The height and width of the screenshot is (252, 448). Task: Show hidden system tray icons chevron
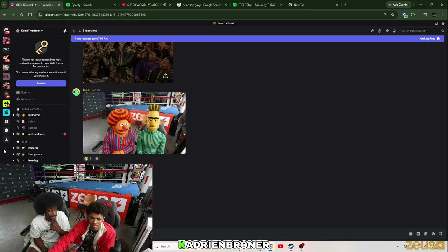tap(398, 246)
